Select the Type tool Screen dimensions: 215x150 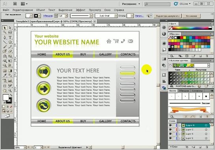click(x=10, y=37)
